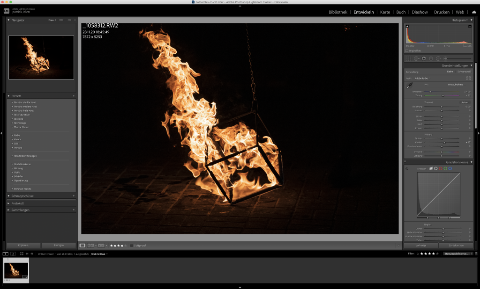
Task: Switch to loupe view mode icon
Action: tap(82, 245)
